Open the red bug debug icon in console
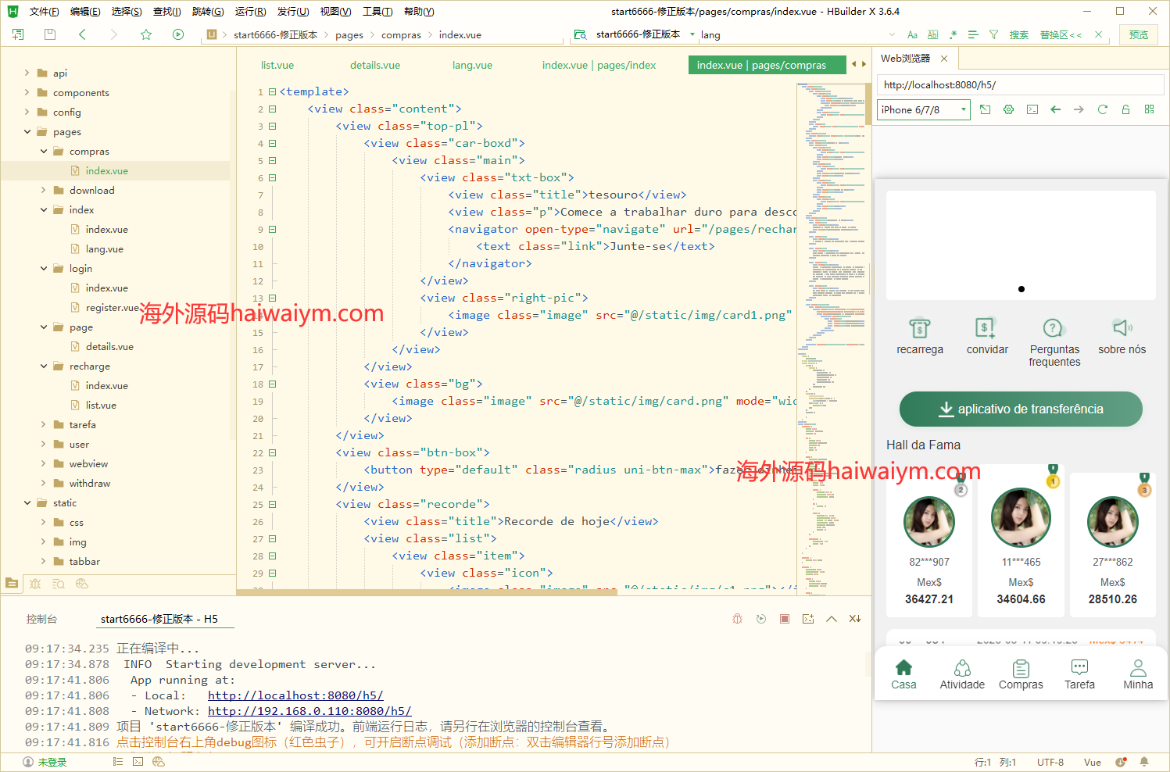This screenshot has width=1170, height=772. coord(737,619)
